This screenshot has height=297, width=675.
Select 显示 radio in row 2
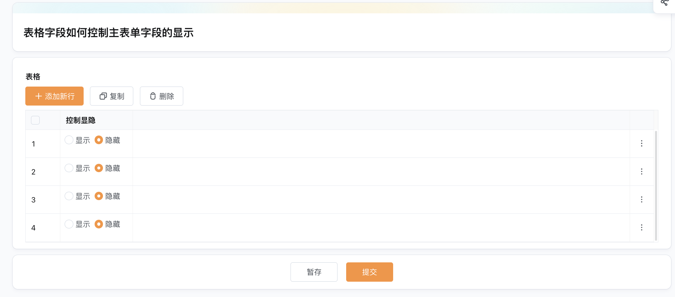[69, 168]
